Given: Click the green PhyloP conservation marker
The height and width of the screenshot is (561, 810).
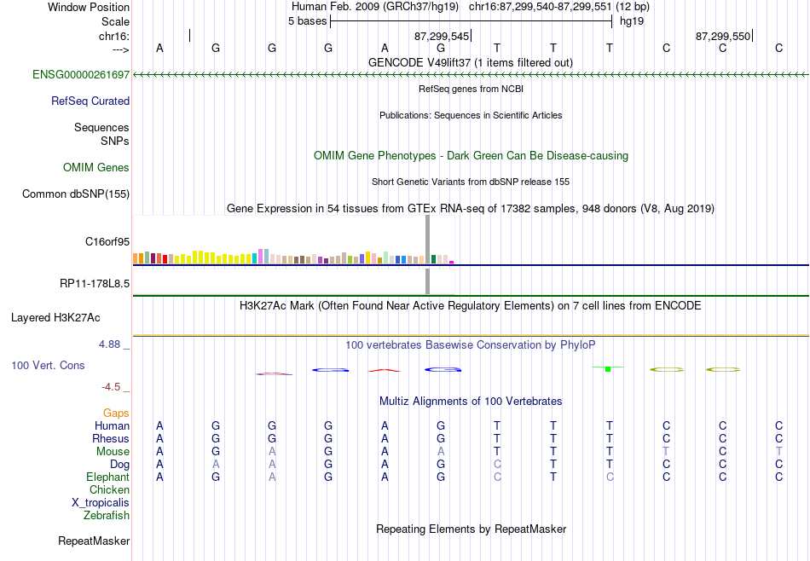Looking at the screenshot, I should point(608,368).
